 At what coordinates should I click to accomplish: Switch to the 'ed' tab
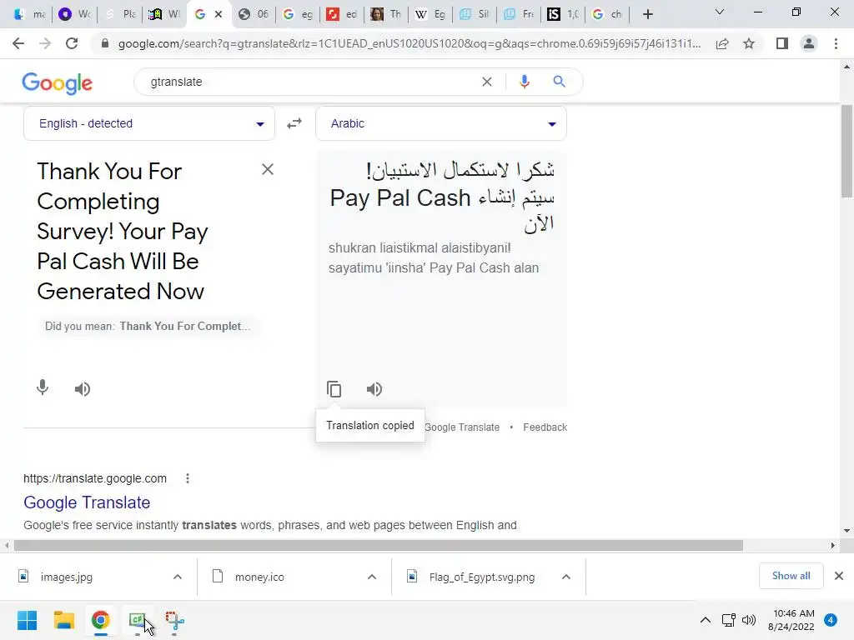click(341, 14)
